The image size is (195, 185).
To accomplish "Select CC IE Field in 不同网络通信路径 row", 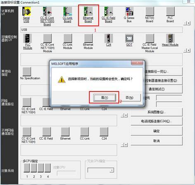I will [x=47, y=132].
